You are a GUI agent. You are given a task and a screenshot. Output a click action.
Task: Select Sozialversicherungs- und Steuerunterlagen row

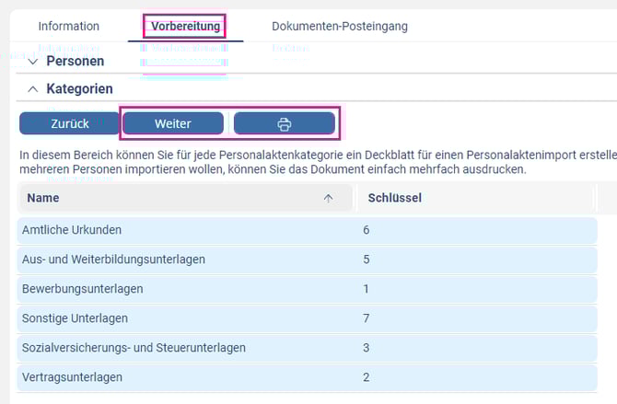tap(134, 347)
